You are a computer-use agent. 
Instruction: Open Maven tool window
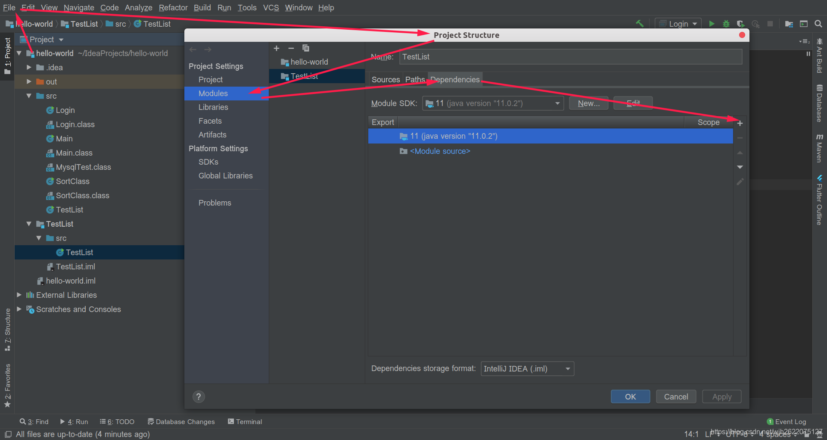click(x=819, y=148)
